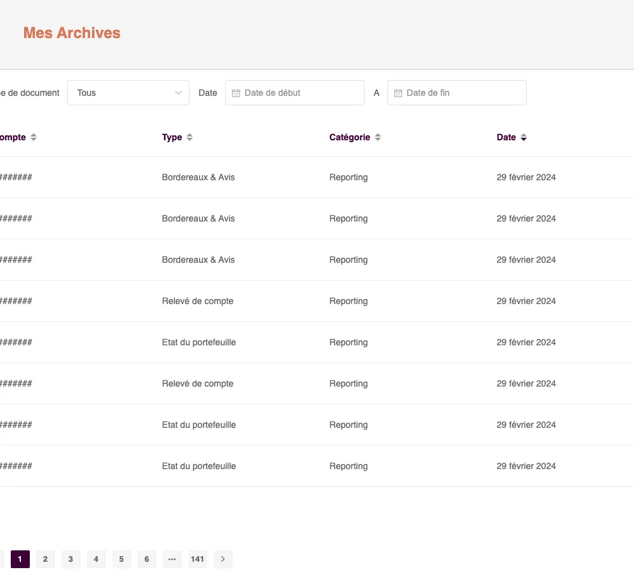Click the Date de fin input field
This screenshot has height=577, width=634.
coord(456,93)
